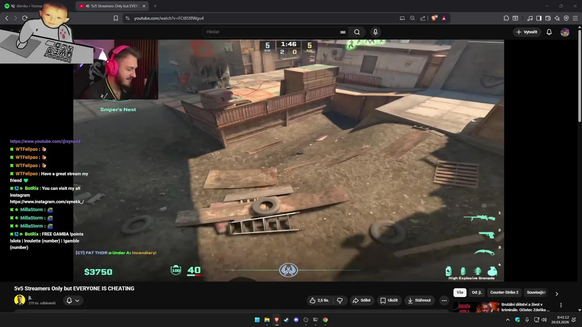Open the Extensions puzzle icon
The image size is (582, 327).
click(506, 18)
